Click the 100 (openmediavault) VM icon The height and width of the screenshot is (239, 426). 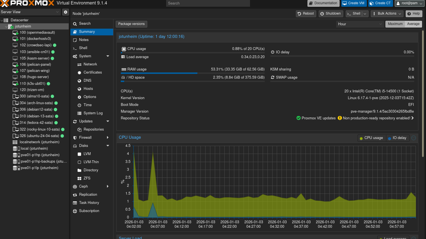point(15,33)
